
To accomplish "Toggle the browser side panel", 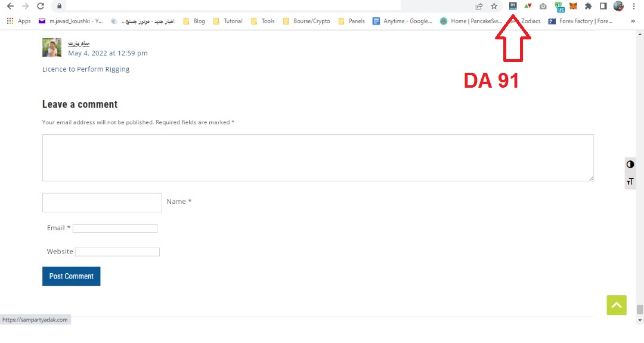I will 603,6.
